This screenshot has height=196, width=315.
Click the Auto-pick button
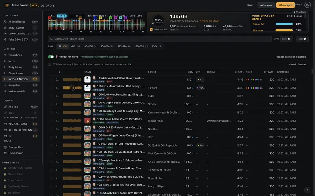tap(266, 5)
